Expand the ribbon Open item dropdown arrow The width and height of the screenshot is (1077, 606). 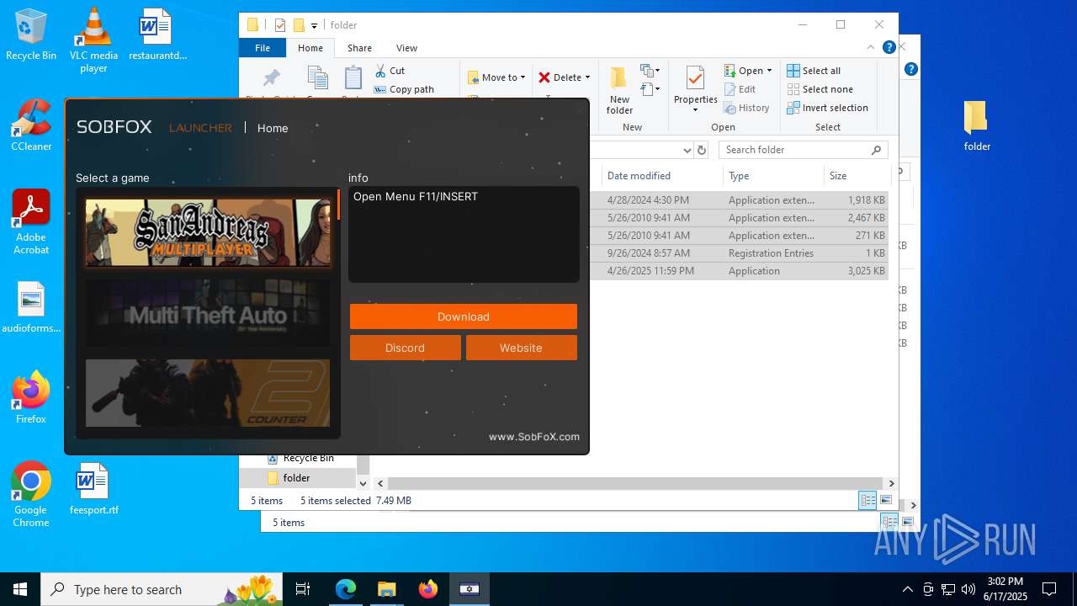click(x=769, y=71)
